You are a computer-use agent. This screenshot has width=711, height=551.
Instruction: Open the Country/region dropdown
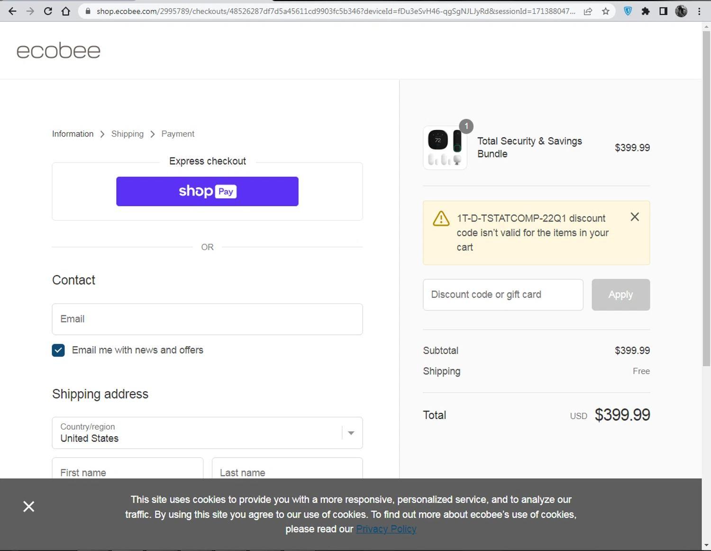(x=207, y=433)
